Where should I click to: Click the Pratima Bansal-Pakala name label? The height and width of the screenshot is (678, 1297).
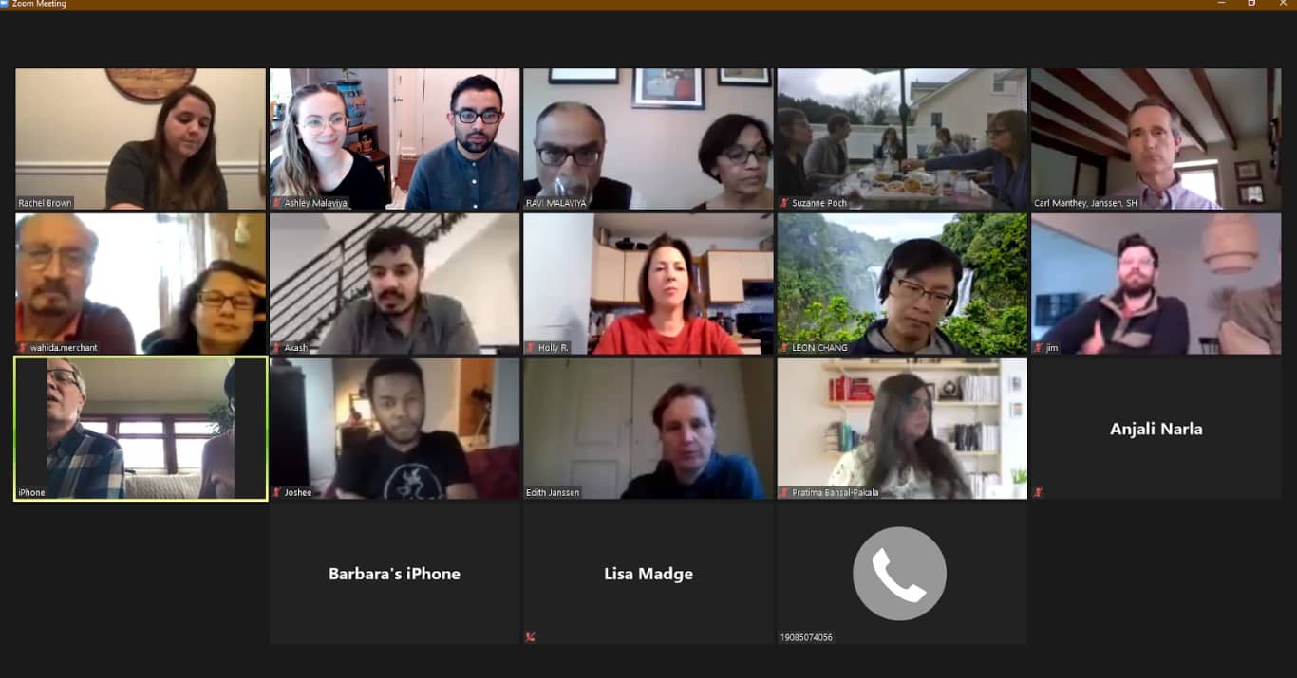pyautogui.click(x=836, y=492)
